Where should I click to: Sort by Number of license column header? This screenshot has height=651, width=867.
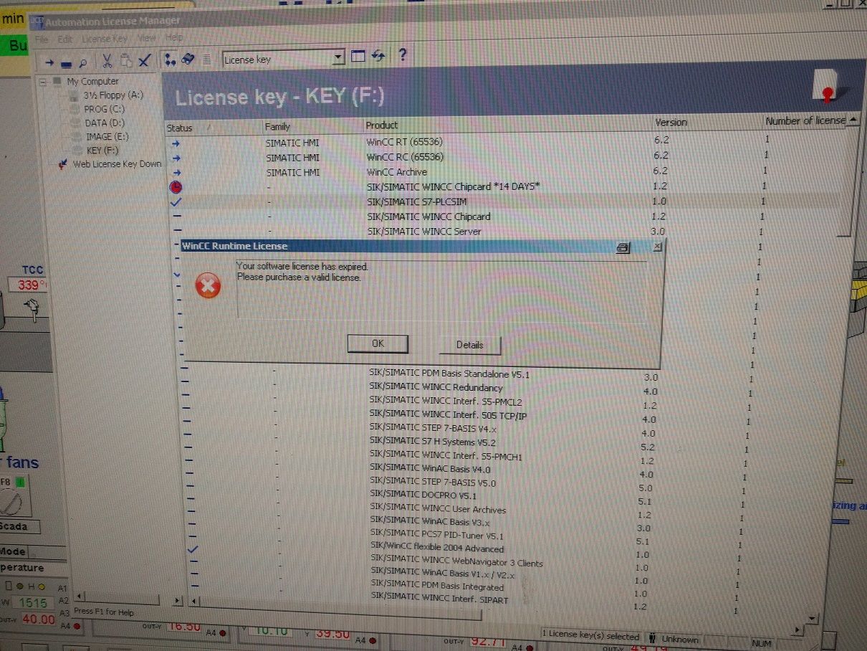(805, 120)
